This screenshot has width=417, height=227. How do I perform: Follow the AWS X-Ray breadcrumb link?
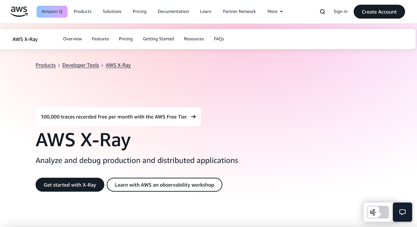pos(118,65)
